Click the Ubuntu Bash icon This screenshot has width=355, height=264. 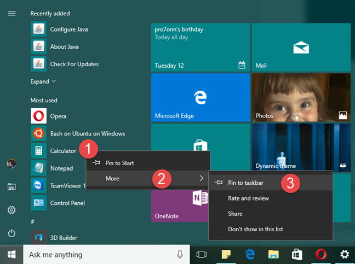pos(39,133)
